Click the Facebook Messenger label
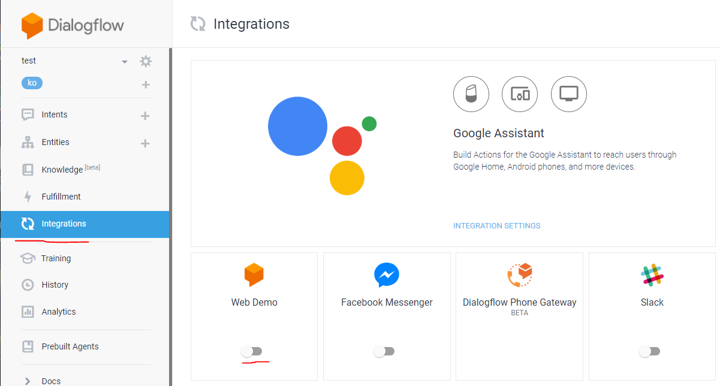The image size is (720, 386). coord(387,302)
